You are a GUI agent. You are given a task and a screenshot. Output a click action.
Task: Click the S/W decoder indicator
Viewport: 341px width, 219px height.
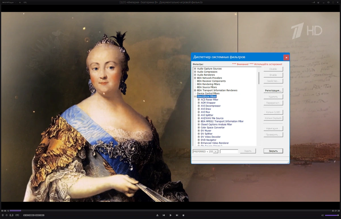coord(26,215)
